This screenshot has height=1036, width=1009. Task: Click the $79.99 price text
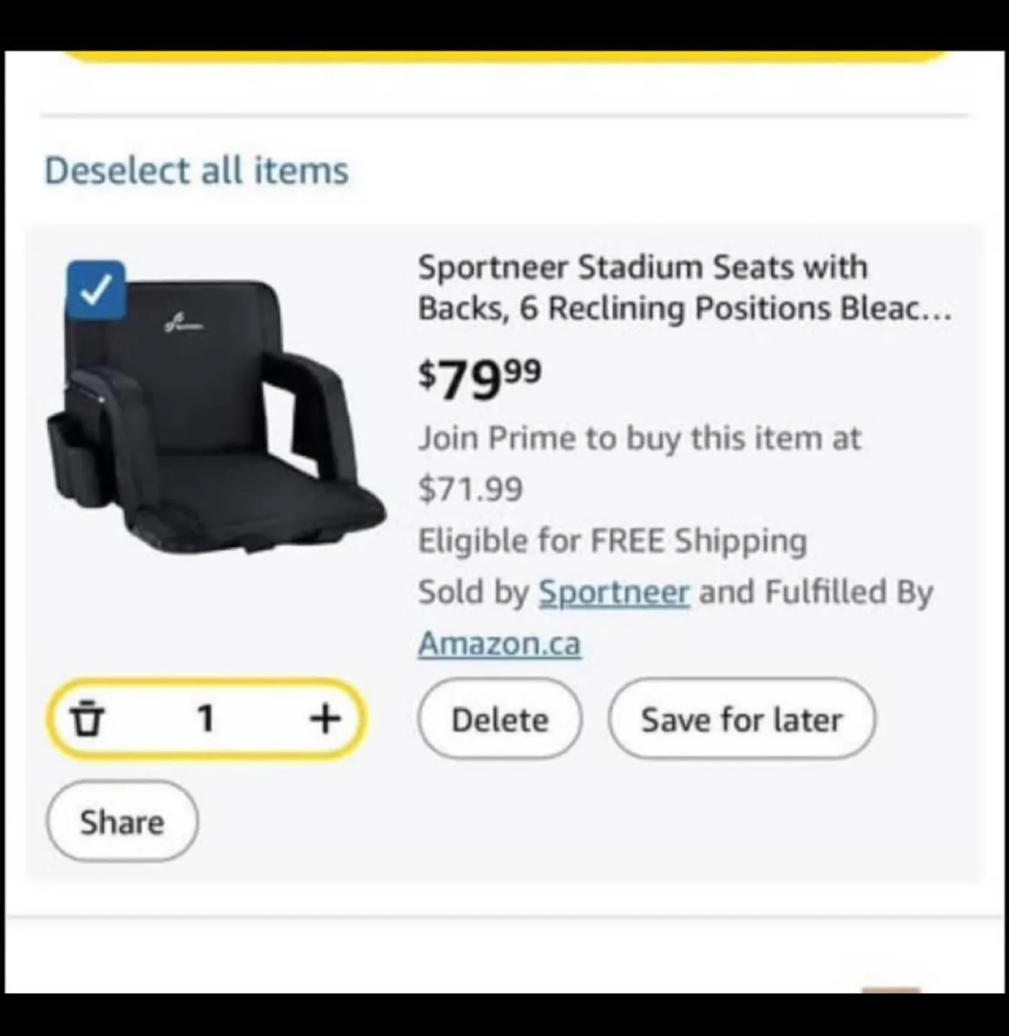click(x=480, y=379)
